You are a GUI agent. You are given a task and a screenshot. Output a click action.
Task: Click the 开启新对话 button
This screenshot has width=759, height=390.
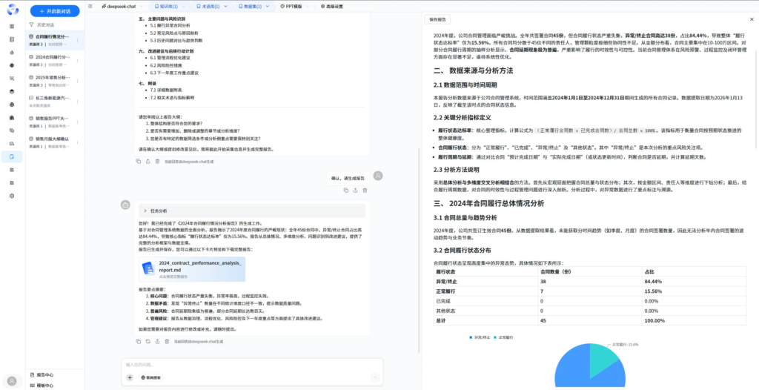click(x=54, y=11)
